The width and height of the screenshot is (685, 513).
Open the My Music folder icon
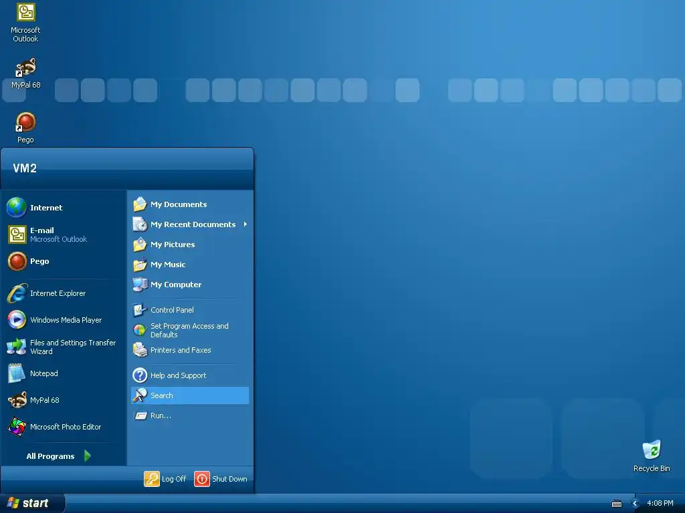coord(140,265)
